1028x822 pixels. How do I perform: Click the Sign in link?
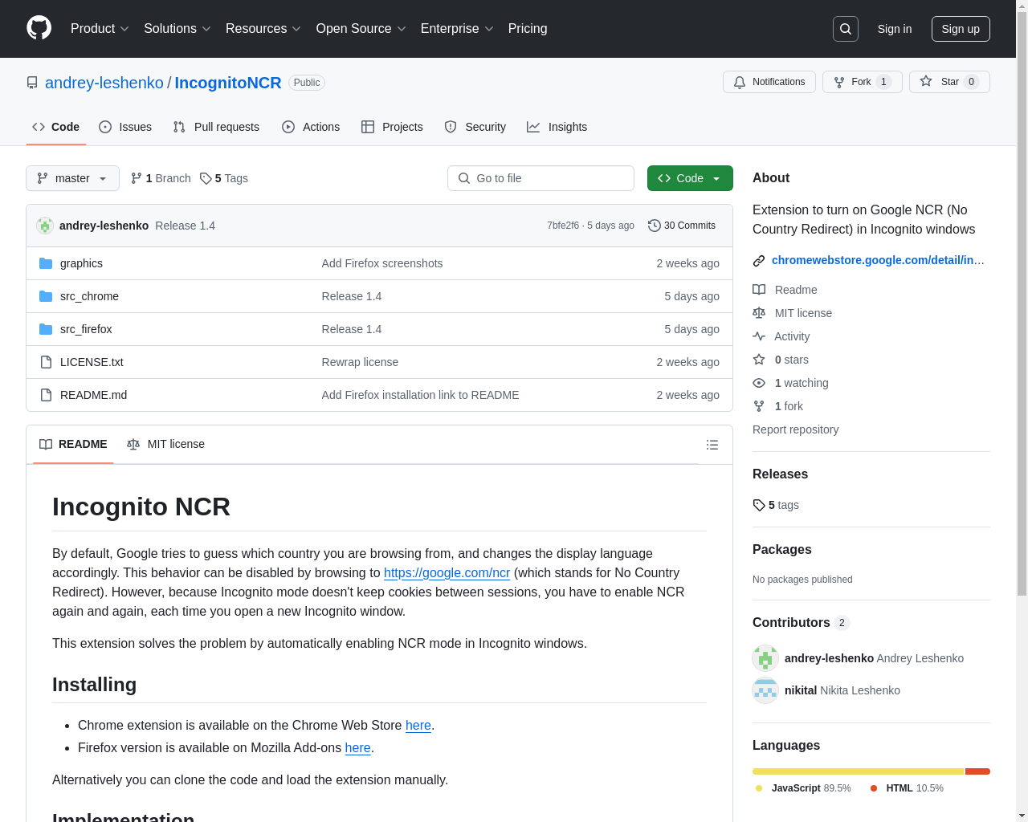click(895, 29)
